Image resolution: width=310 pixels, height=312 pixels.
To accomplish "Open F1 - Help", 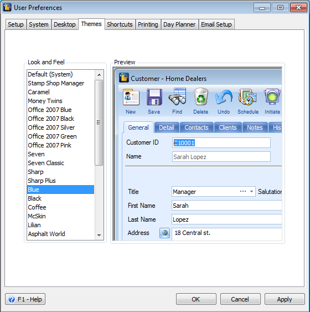I will (x=25, y=299).
